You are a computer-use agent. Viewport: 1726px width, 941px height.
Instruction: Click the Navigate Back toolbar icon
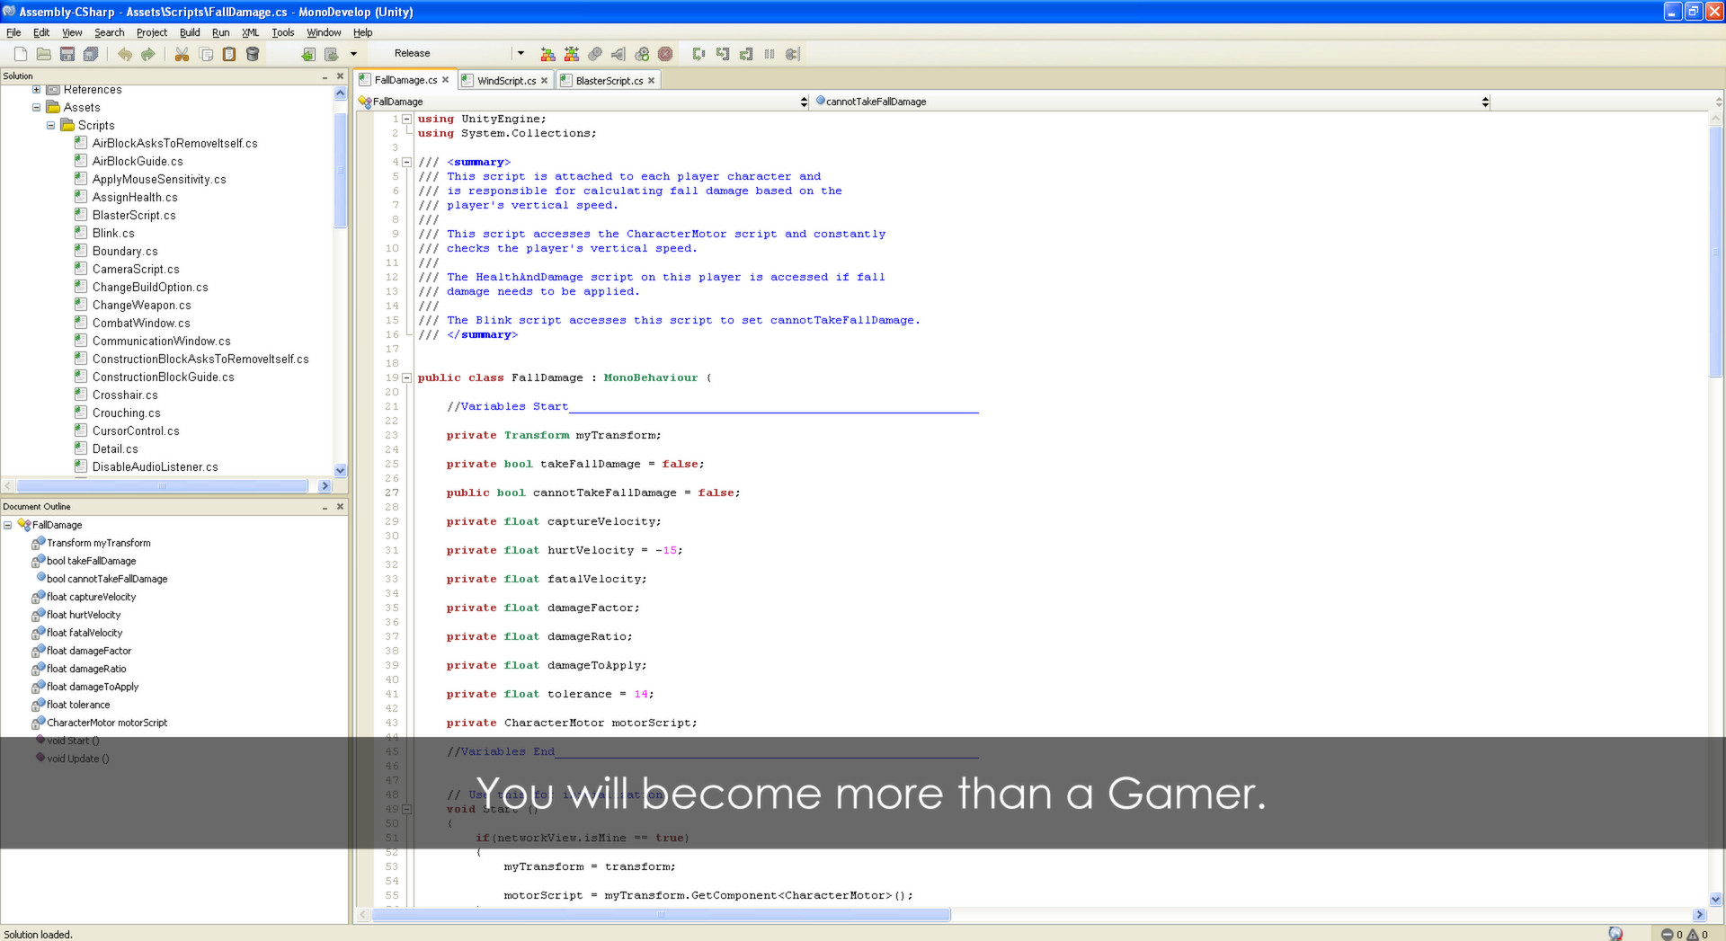(x=308, y=54)
